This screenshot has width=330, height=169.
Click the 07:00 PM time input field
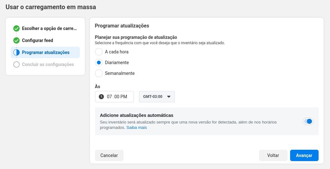[114, 97]
